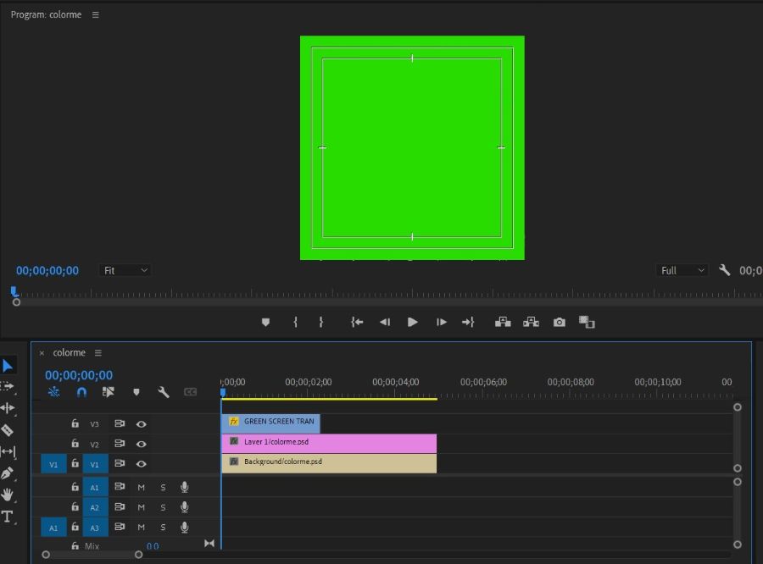Screen dimensions: 763x564
Task: Mute audio track A1
Action: [141, 487]
